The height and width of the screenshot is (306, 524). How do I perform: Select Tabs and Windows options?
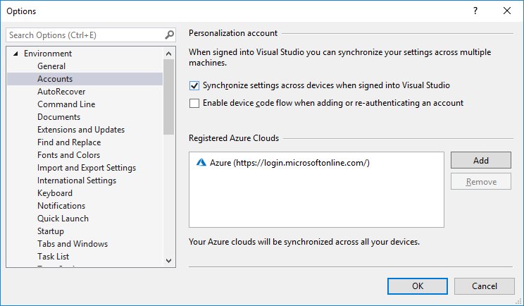73,244
